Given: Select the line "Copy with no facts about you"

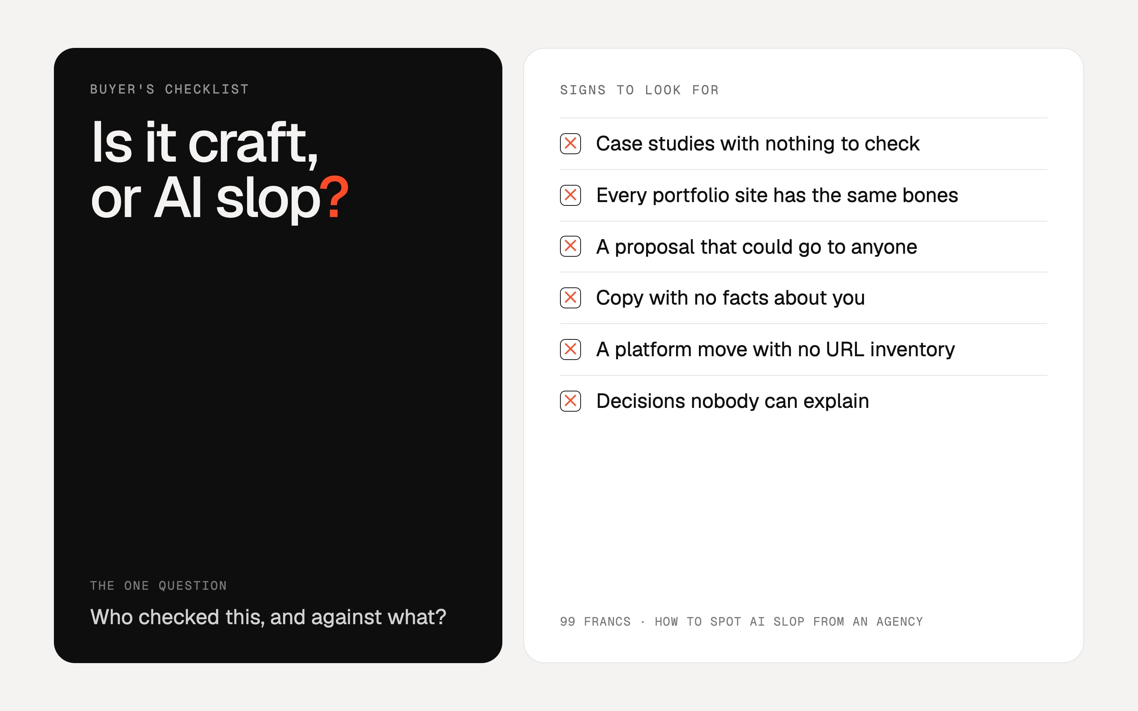Looking at the screenshot, I should coord(730,298).
